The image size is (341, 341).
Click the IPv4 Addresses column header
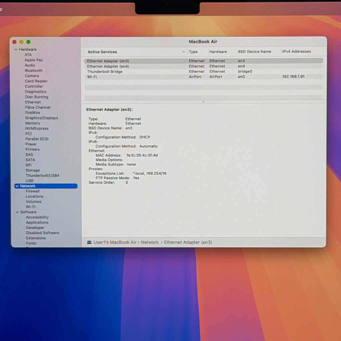tap(296, 52)
